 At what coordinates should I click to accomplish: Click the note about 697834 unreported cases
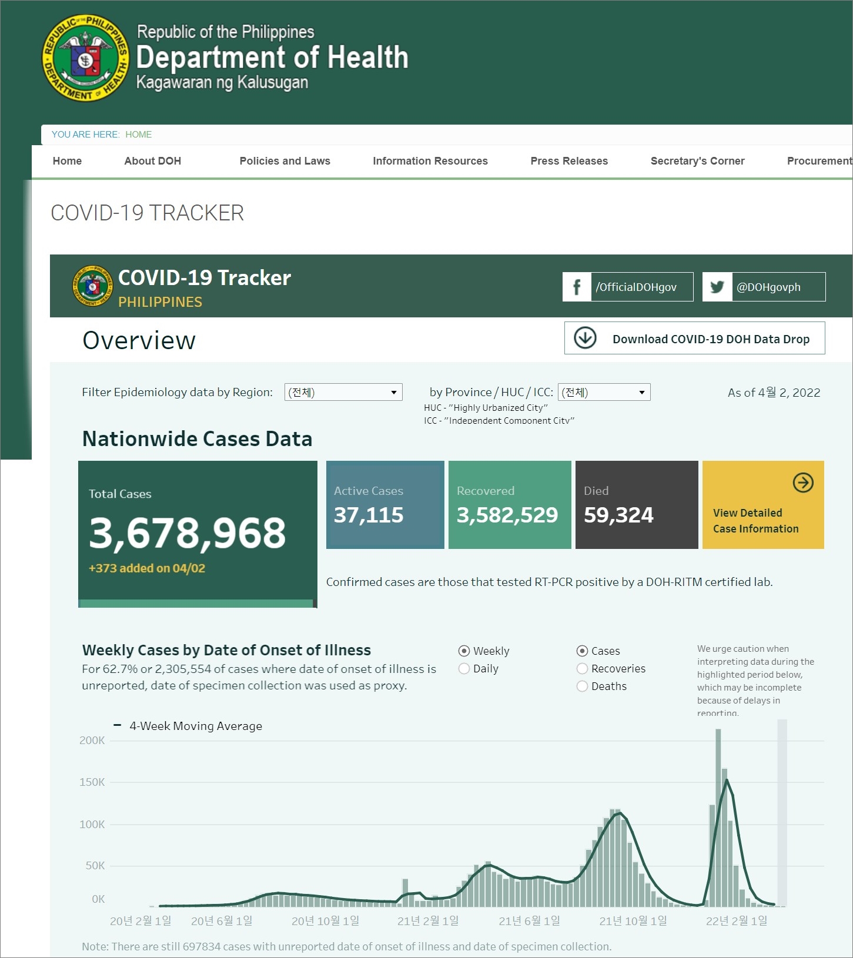tap(346, 947)
